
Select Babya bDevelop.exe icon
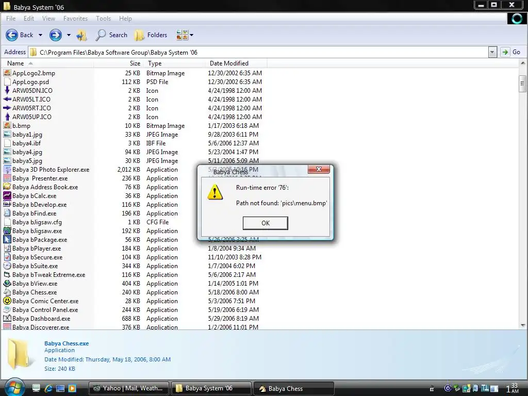click(x=7, y=204)
